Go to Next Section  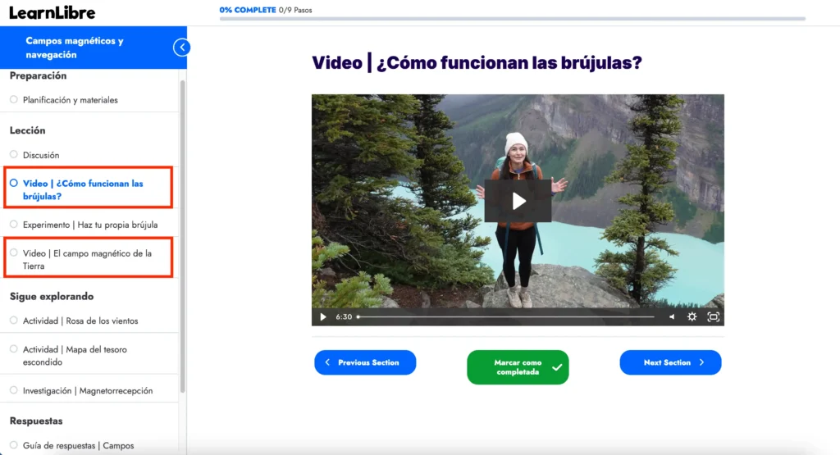(x=670, y=362)
